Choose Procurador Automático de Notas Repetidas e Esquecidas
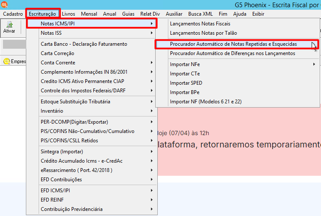The image size is (321, 216). click(x=237, y=44)
